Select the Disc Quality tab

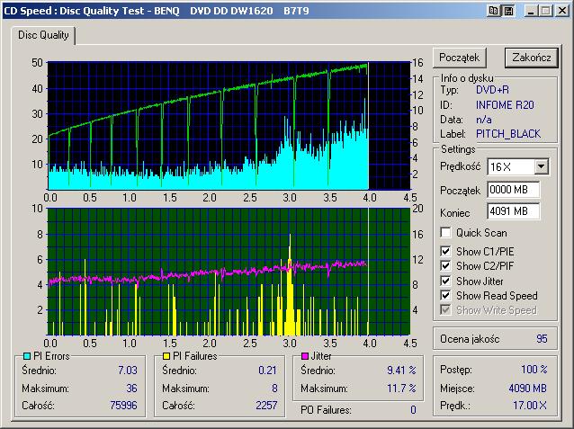click(43, 35)
